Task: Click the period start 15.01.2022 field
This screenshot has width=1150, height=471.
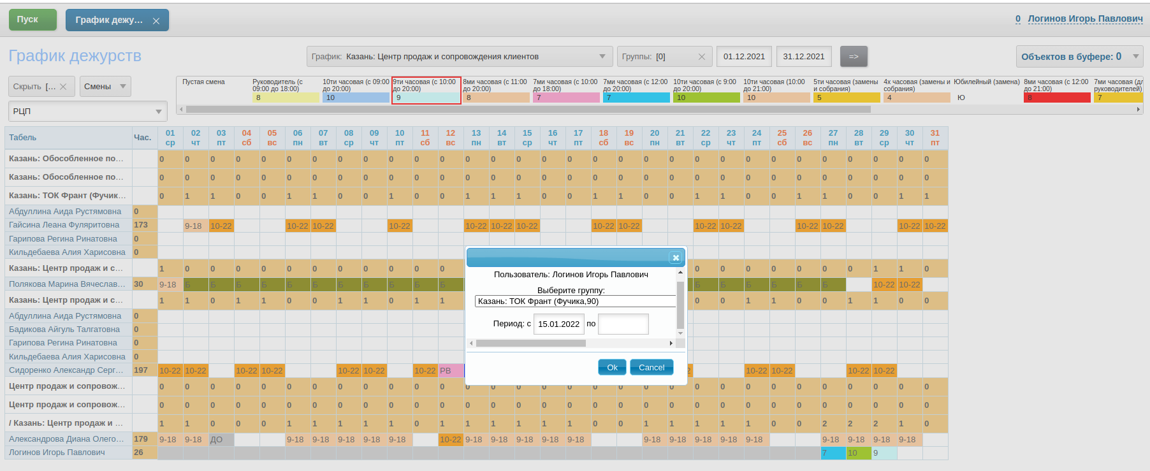Action: (558, 324)
